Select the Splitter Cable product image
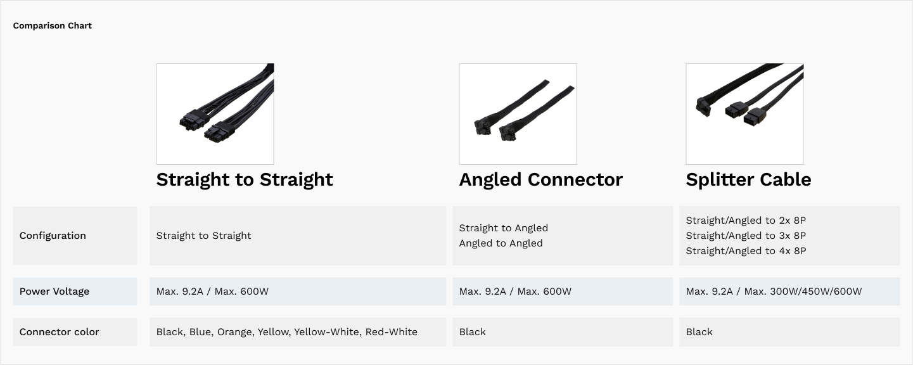This screenshot has height=365, width=913. coord(744,113)
